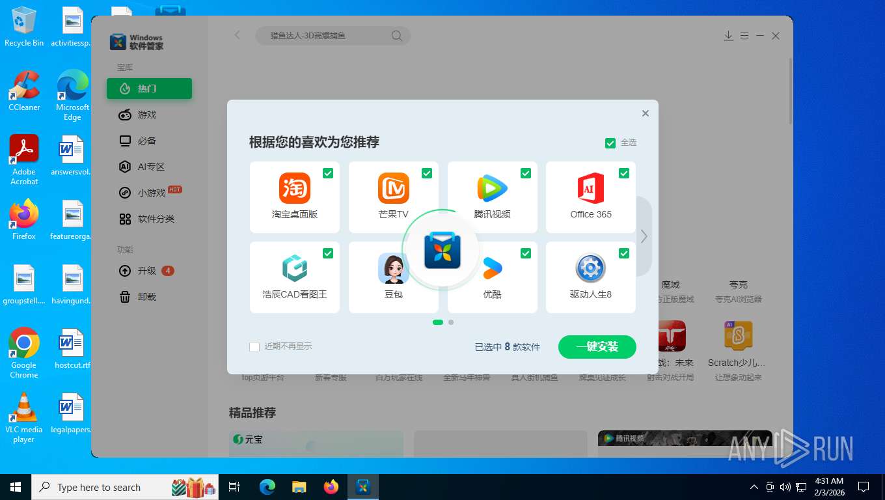Screen dimensions: 885x500
Task: Open 卸载 uninstall section
Action: pyautogui.click(x=149, y=297)
